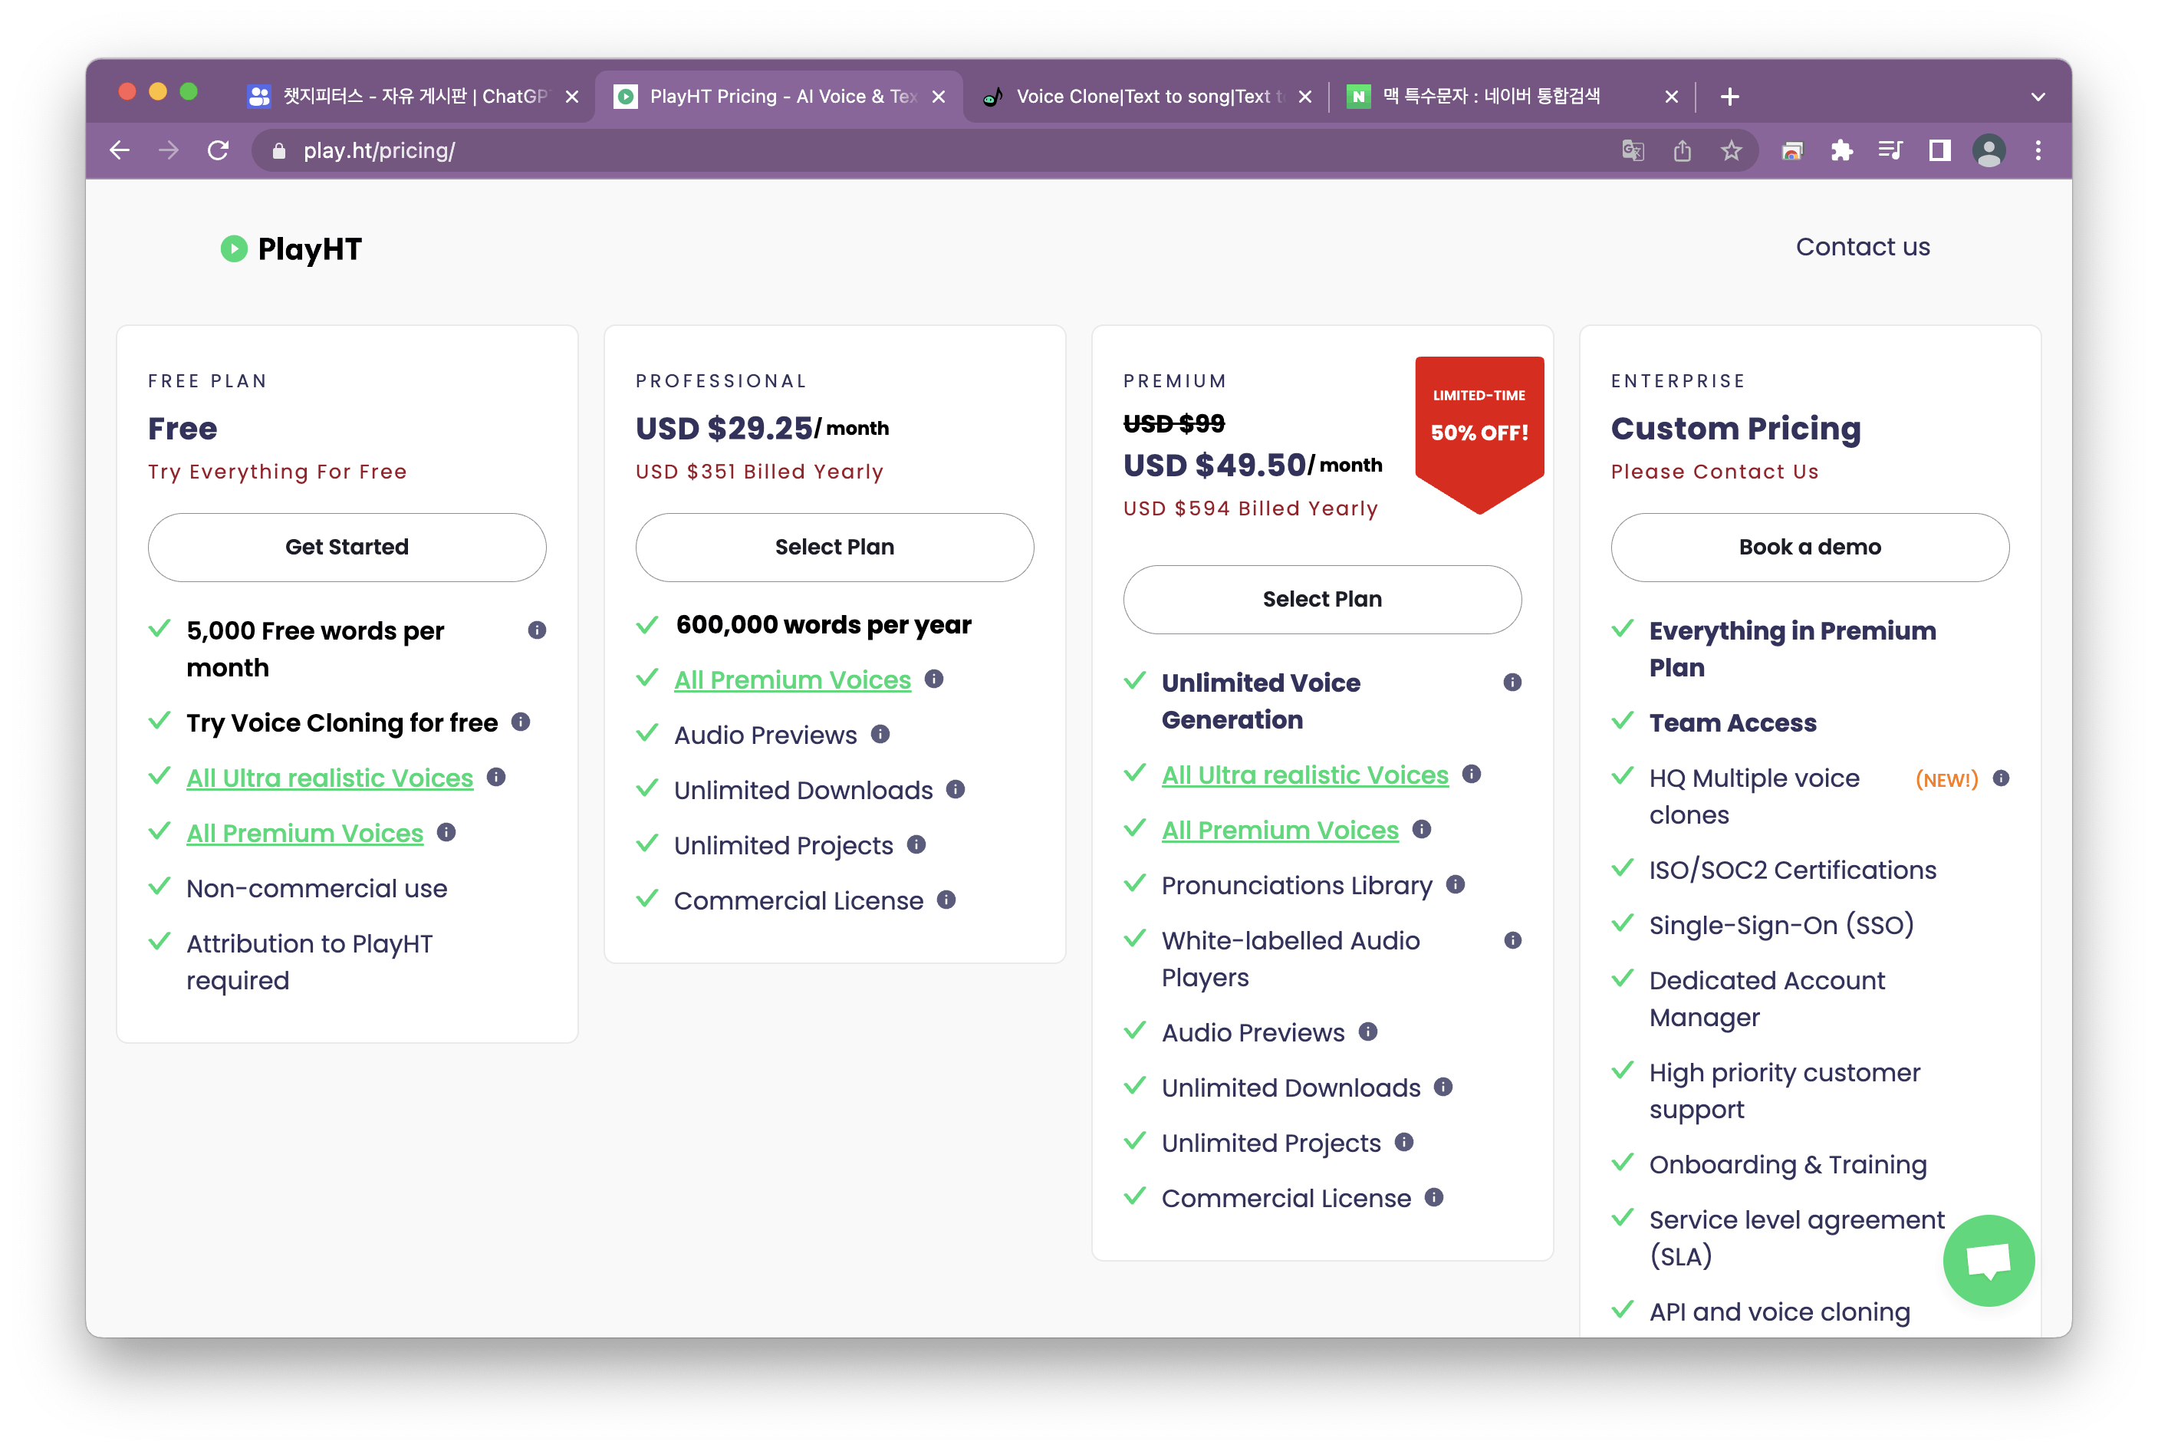Click info icon beside Free plan All Ultra realistic Voices
Screen dimensions: 2158x1451
496,776
